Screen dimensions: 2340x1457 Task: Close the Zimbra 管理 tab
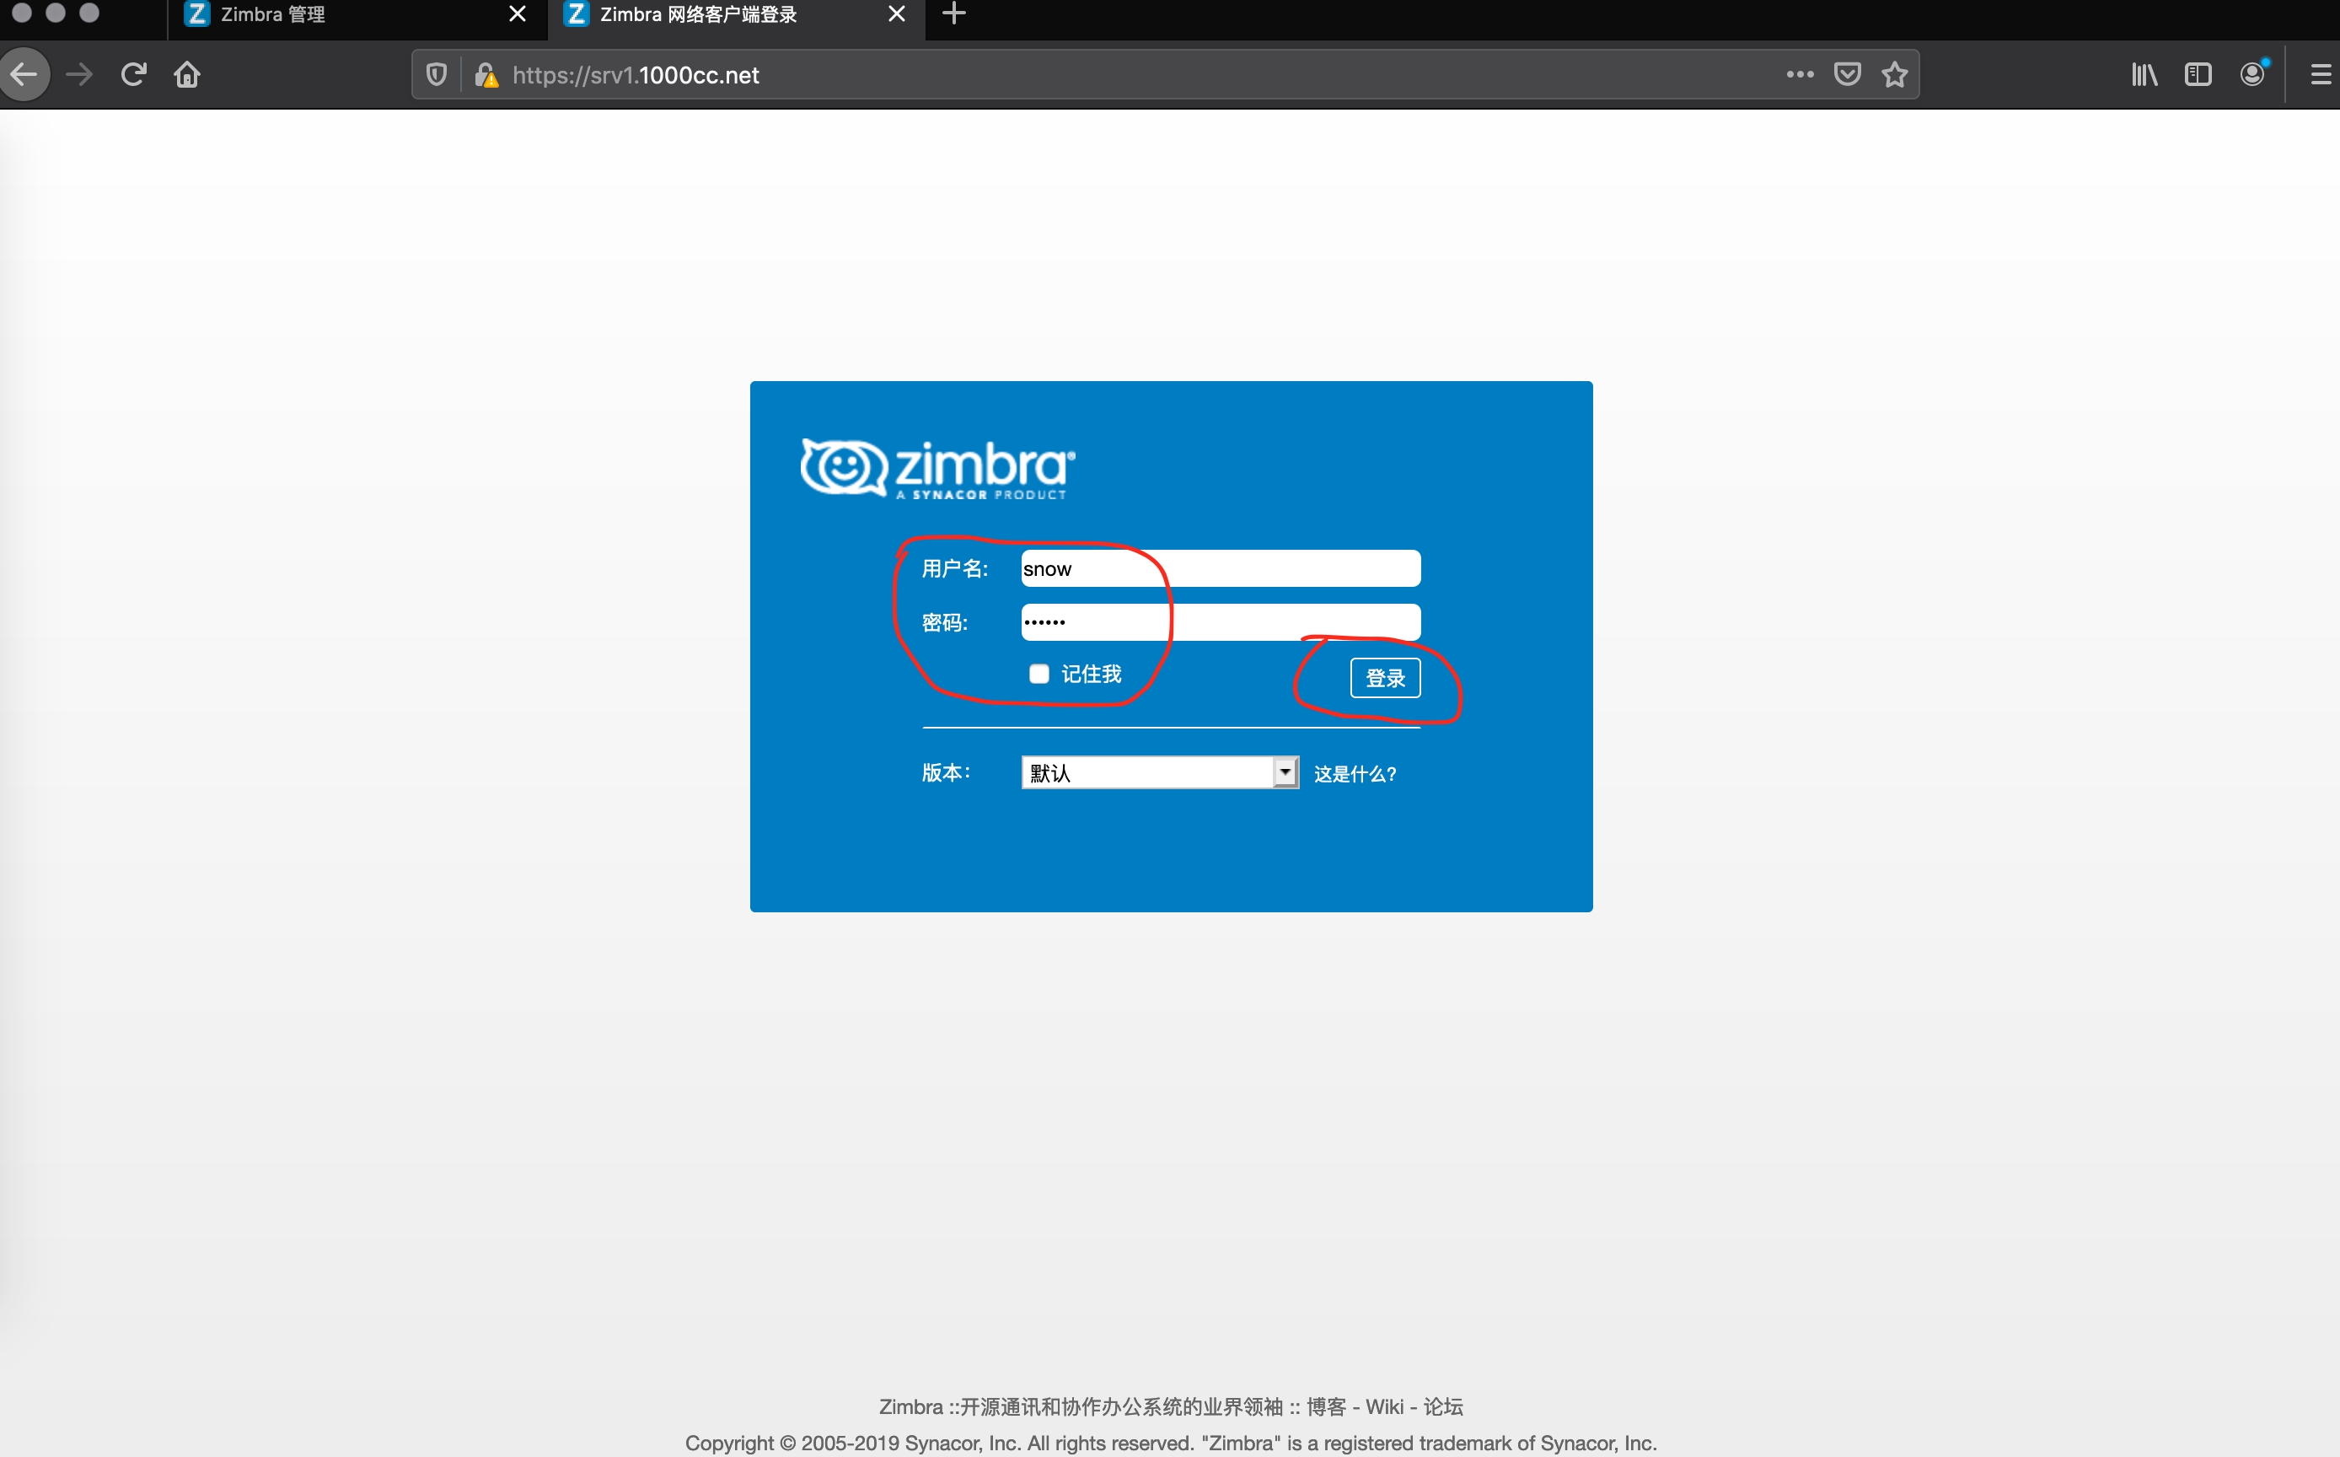[x=518, y=13]
